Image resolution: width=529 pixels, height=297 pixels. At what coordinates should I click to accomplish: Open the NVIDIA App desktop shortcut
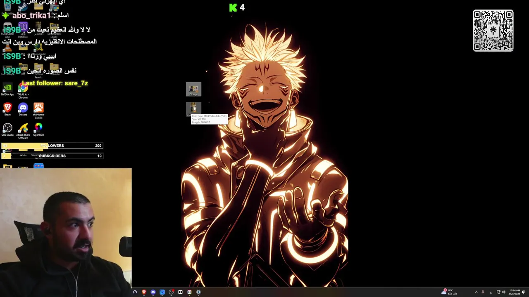pos(7,90)
